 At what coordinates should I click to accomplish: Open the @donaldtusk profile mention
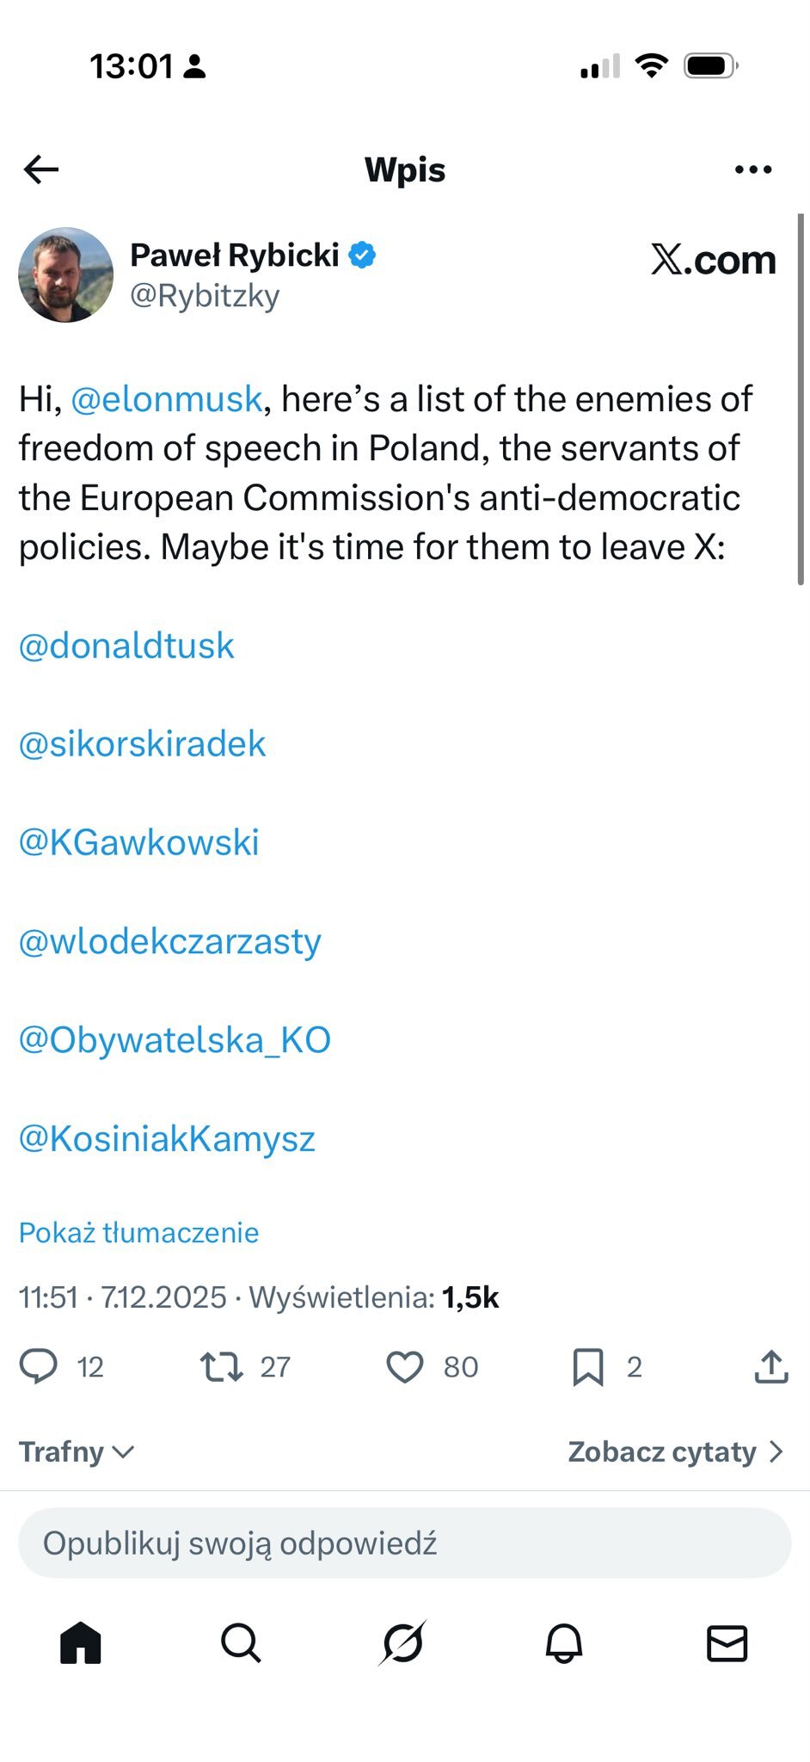point(126,646)
